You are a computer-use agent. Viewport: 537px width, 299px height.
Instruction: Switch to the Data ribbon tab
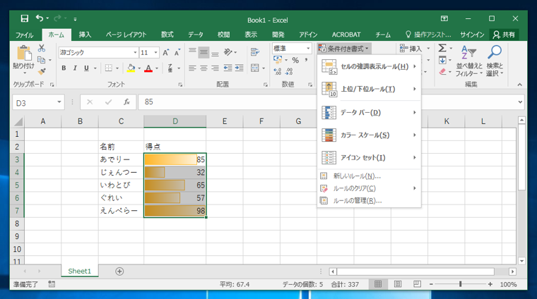click(x=195, y=35)
